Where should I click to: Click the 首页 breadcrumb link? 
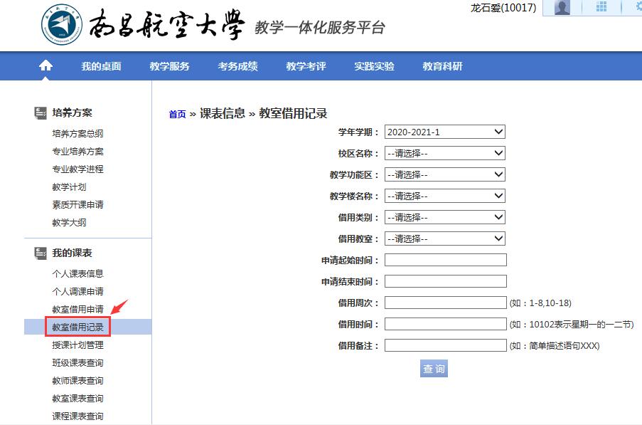point(177,115)
